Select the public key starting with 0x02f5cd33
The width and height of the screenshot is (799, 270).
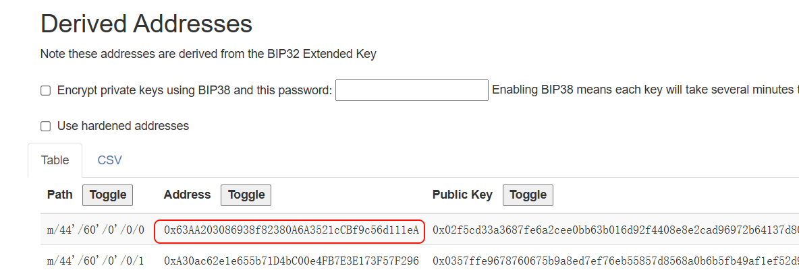tap(615, 231)
